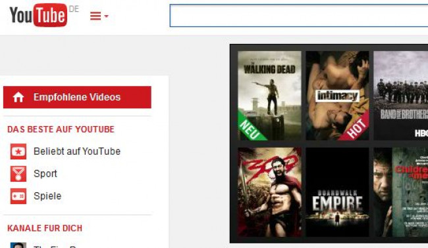Open the Boardwalk Empire poster
The image size is (428, 248).
(337, 192)
